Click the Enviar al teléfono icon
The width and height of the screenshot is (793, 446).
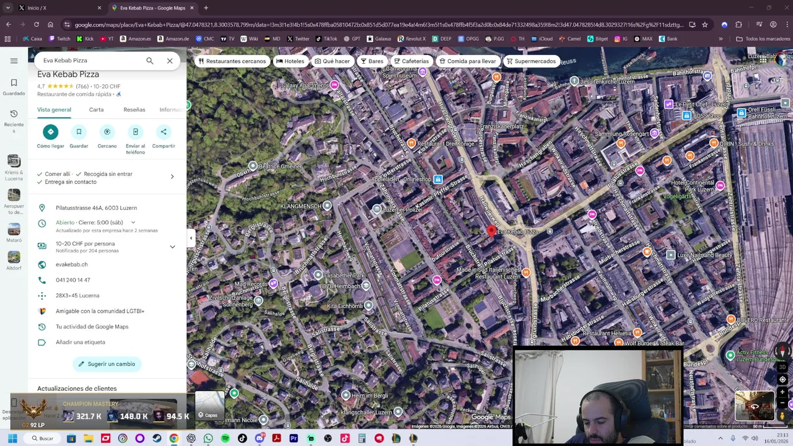coord(135,131)
